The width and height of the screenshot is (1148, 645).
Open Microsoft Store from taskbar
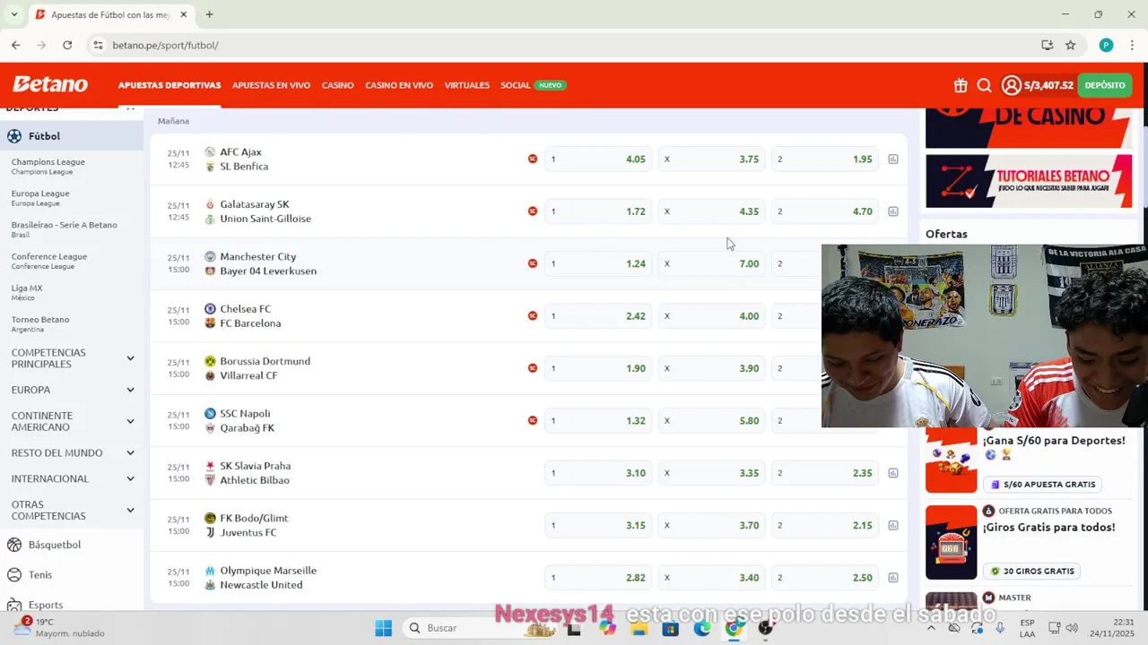670,628
